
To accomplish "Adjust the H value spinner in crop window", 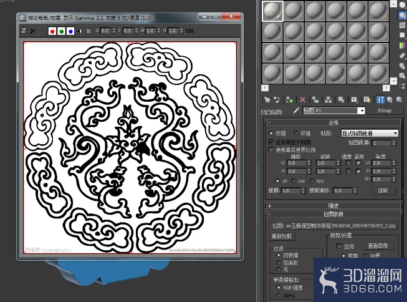I will tap(181, 31).
